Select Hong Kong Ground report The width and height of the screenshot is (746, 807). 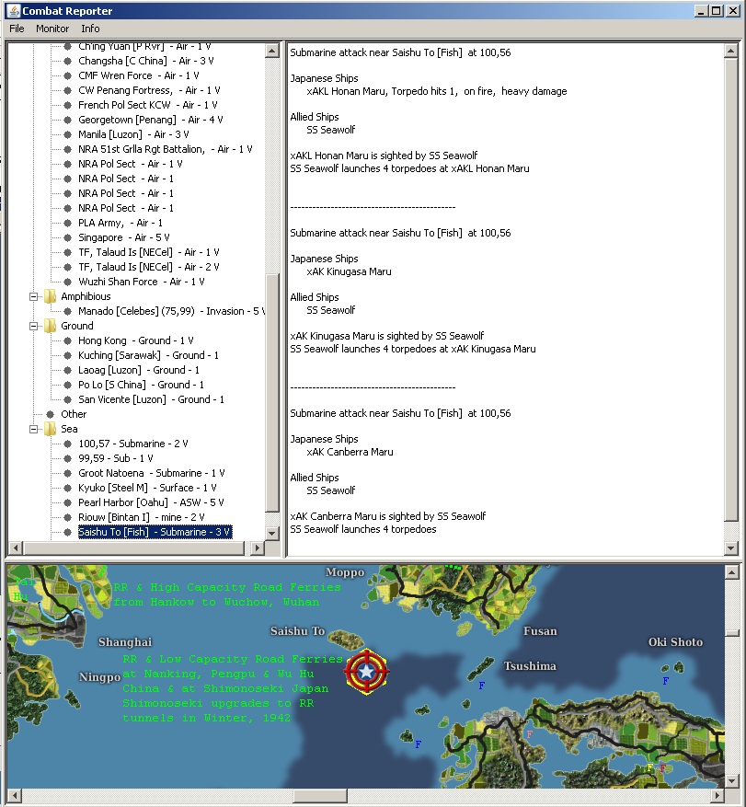[x=136, y=340]
